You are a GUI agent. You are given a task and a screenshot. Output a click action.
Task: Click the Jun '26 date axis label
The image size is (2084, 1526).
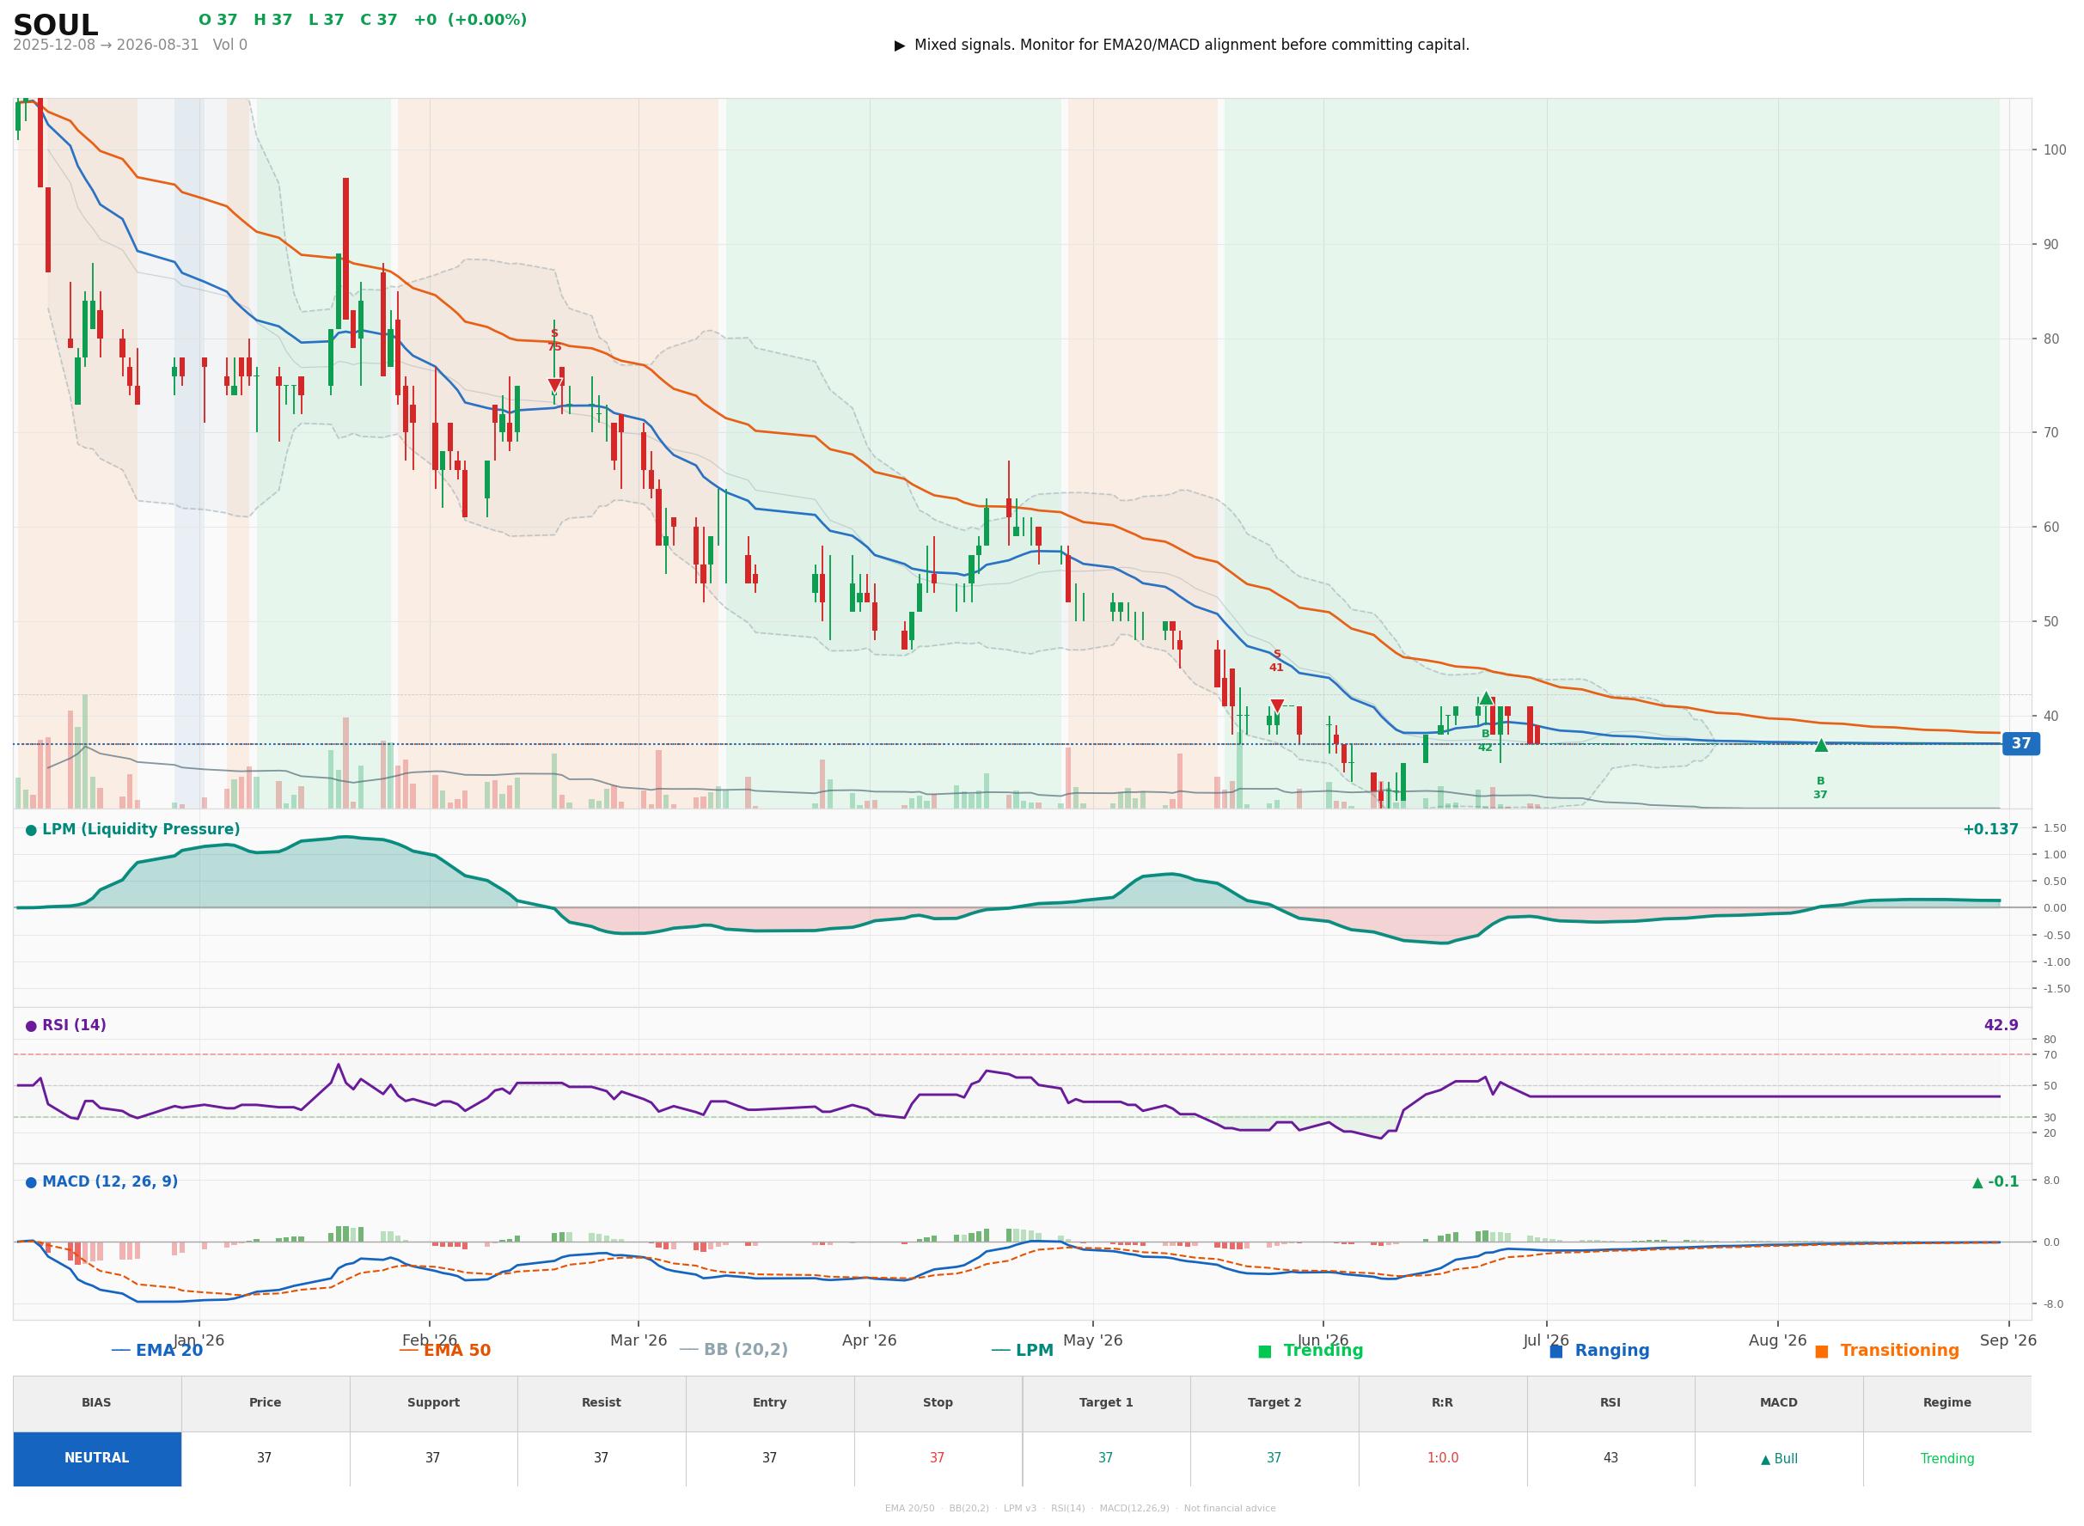pyautogui.click(x=1323, y=1340)
